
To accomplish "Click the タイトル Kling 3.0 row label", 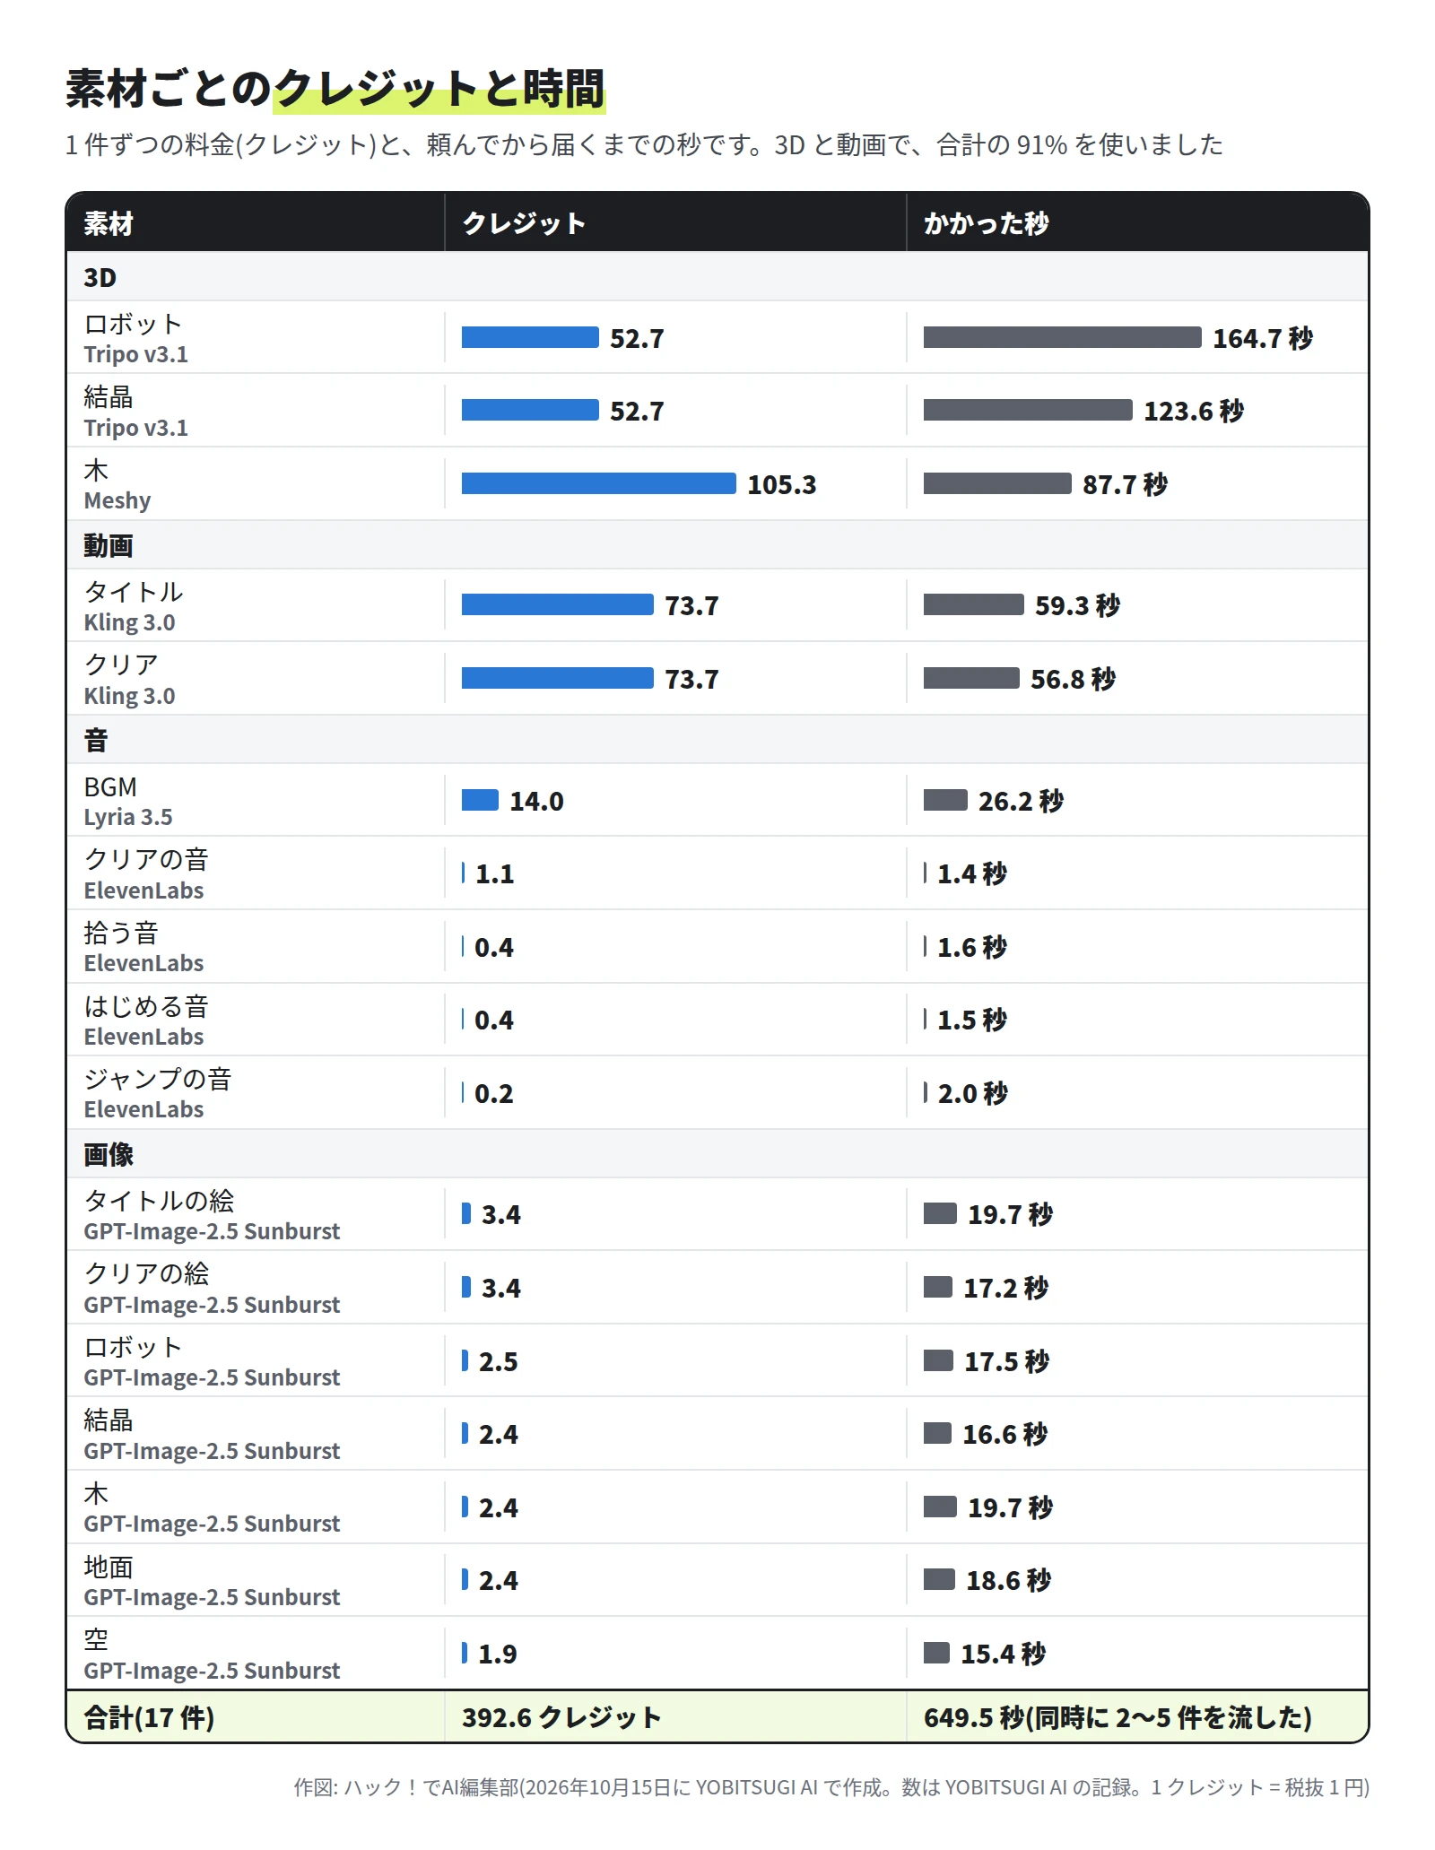I will pyautogui.click(x=134, y=606).
